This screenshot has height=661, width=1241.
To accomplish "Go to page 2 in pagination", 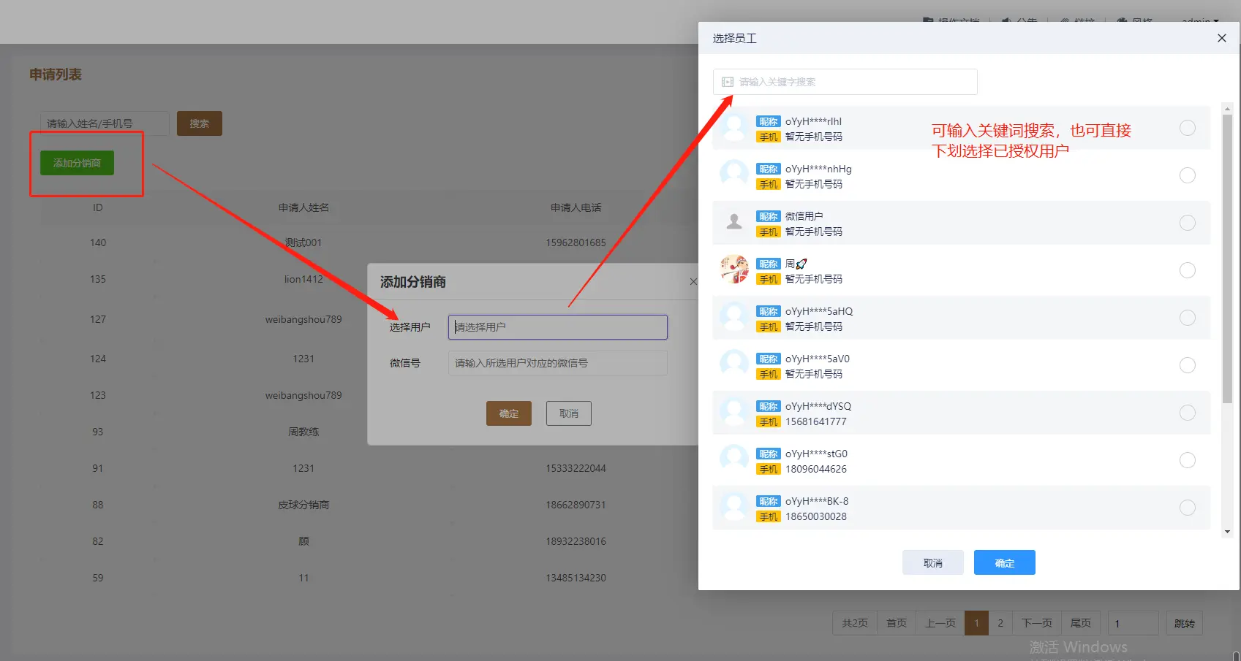I will coord(1000,623).
